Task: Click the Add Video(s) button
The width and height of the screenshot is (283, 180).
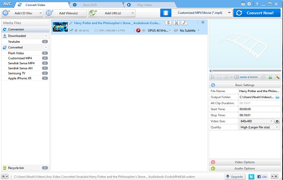Action: pos(66,13)
